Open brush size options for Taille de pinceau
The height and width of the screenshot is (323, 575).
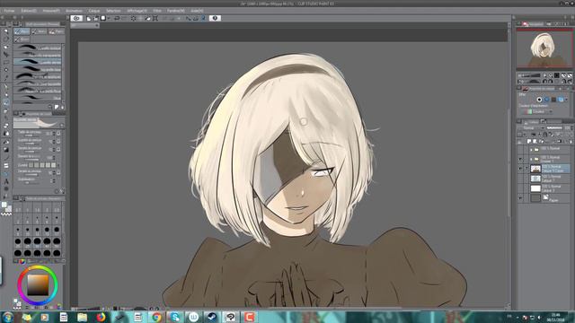coord(58,134)
